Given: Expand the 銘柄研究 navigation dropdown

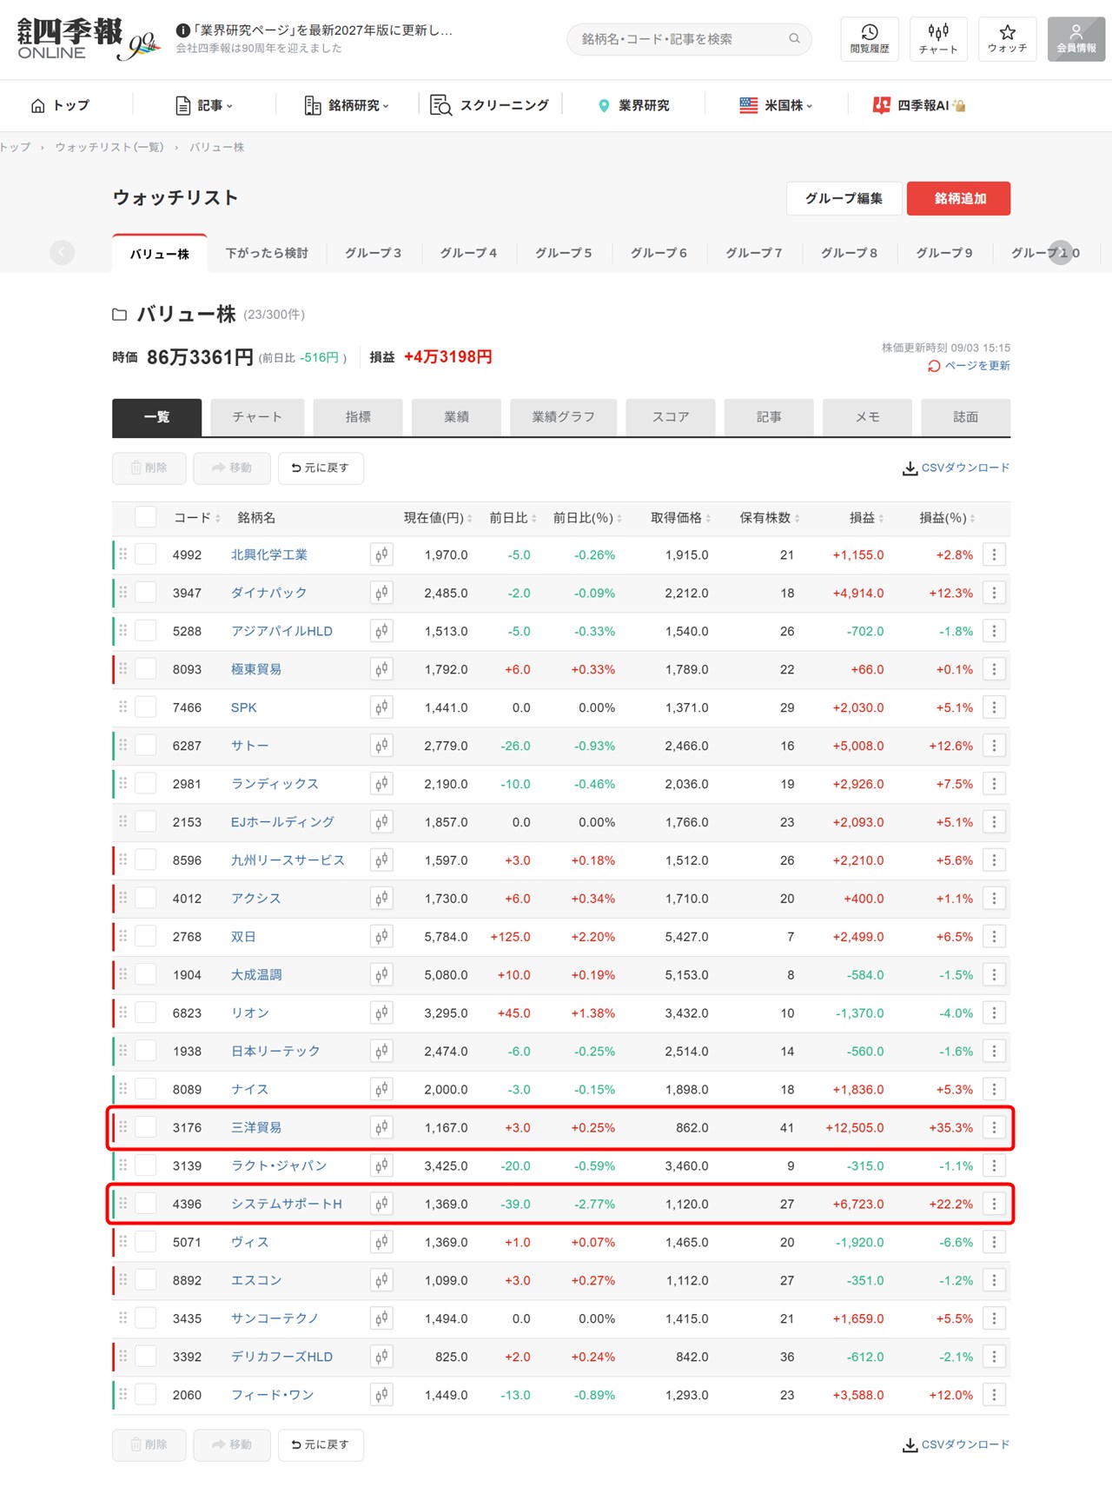Looking at the screenshot, I should (347, 105).
